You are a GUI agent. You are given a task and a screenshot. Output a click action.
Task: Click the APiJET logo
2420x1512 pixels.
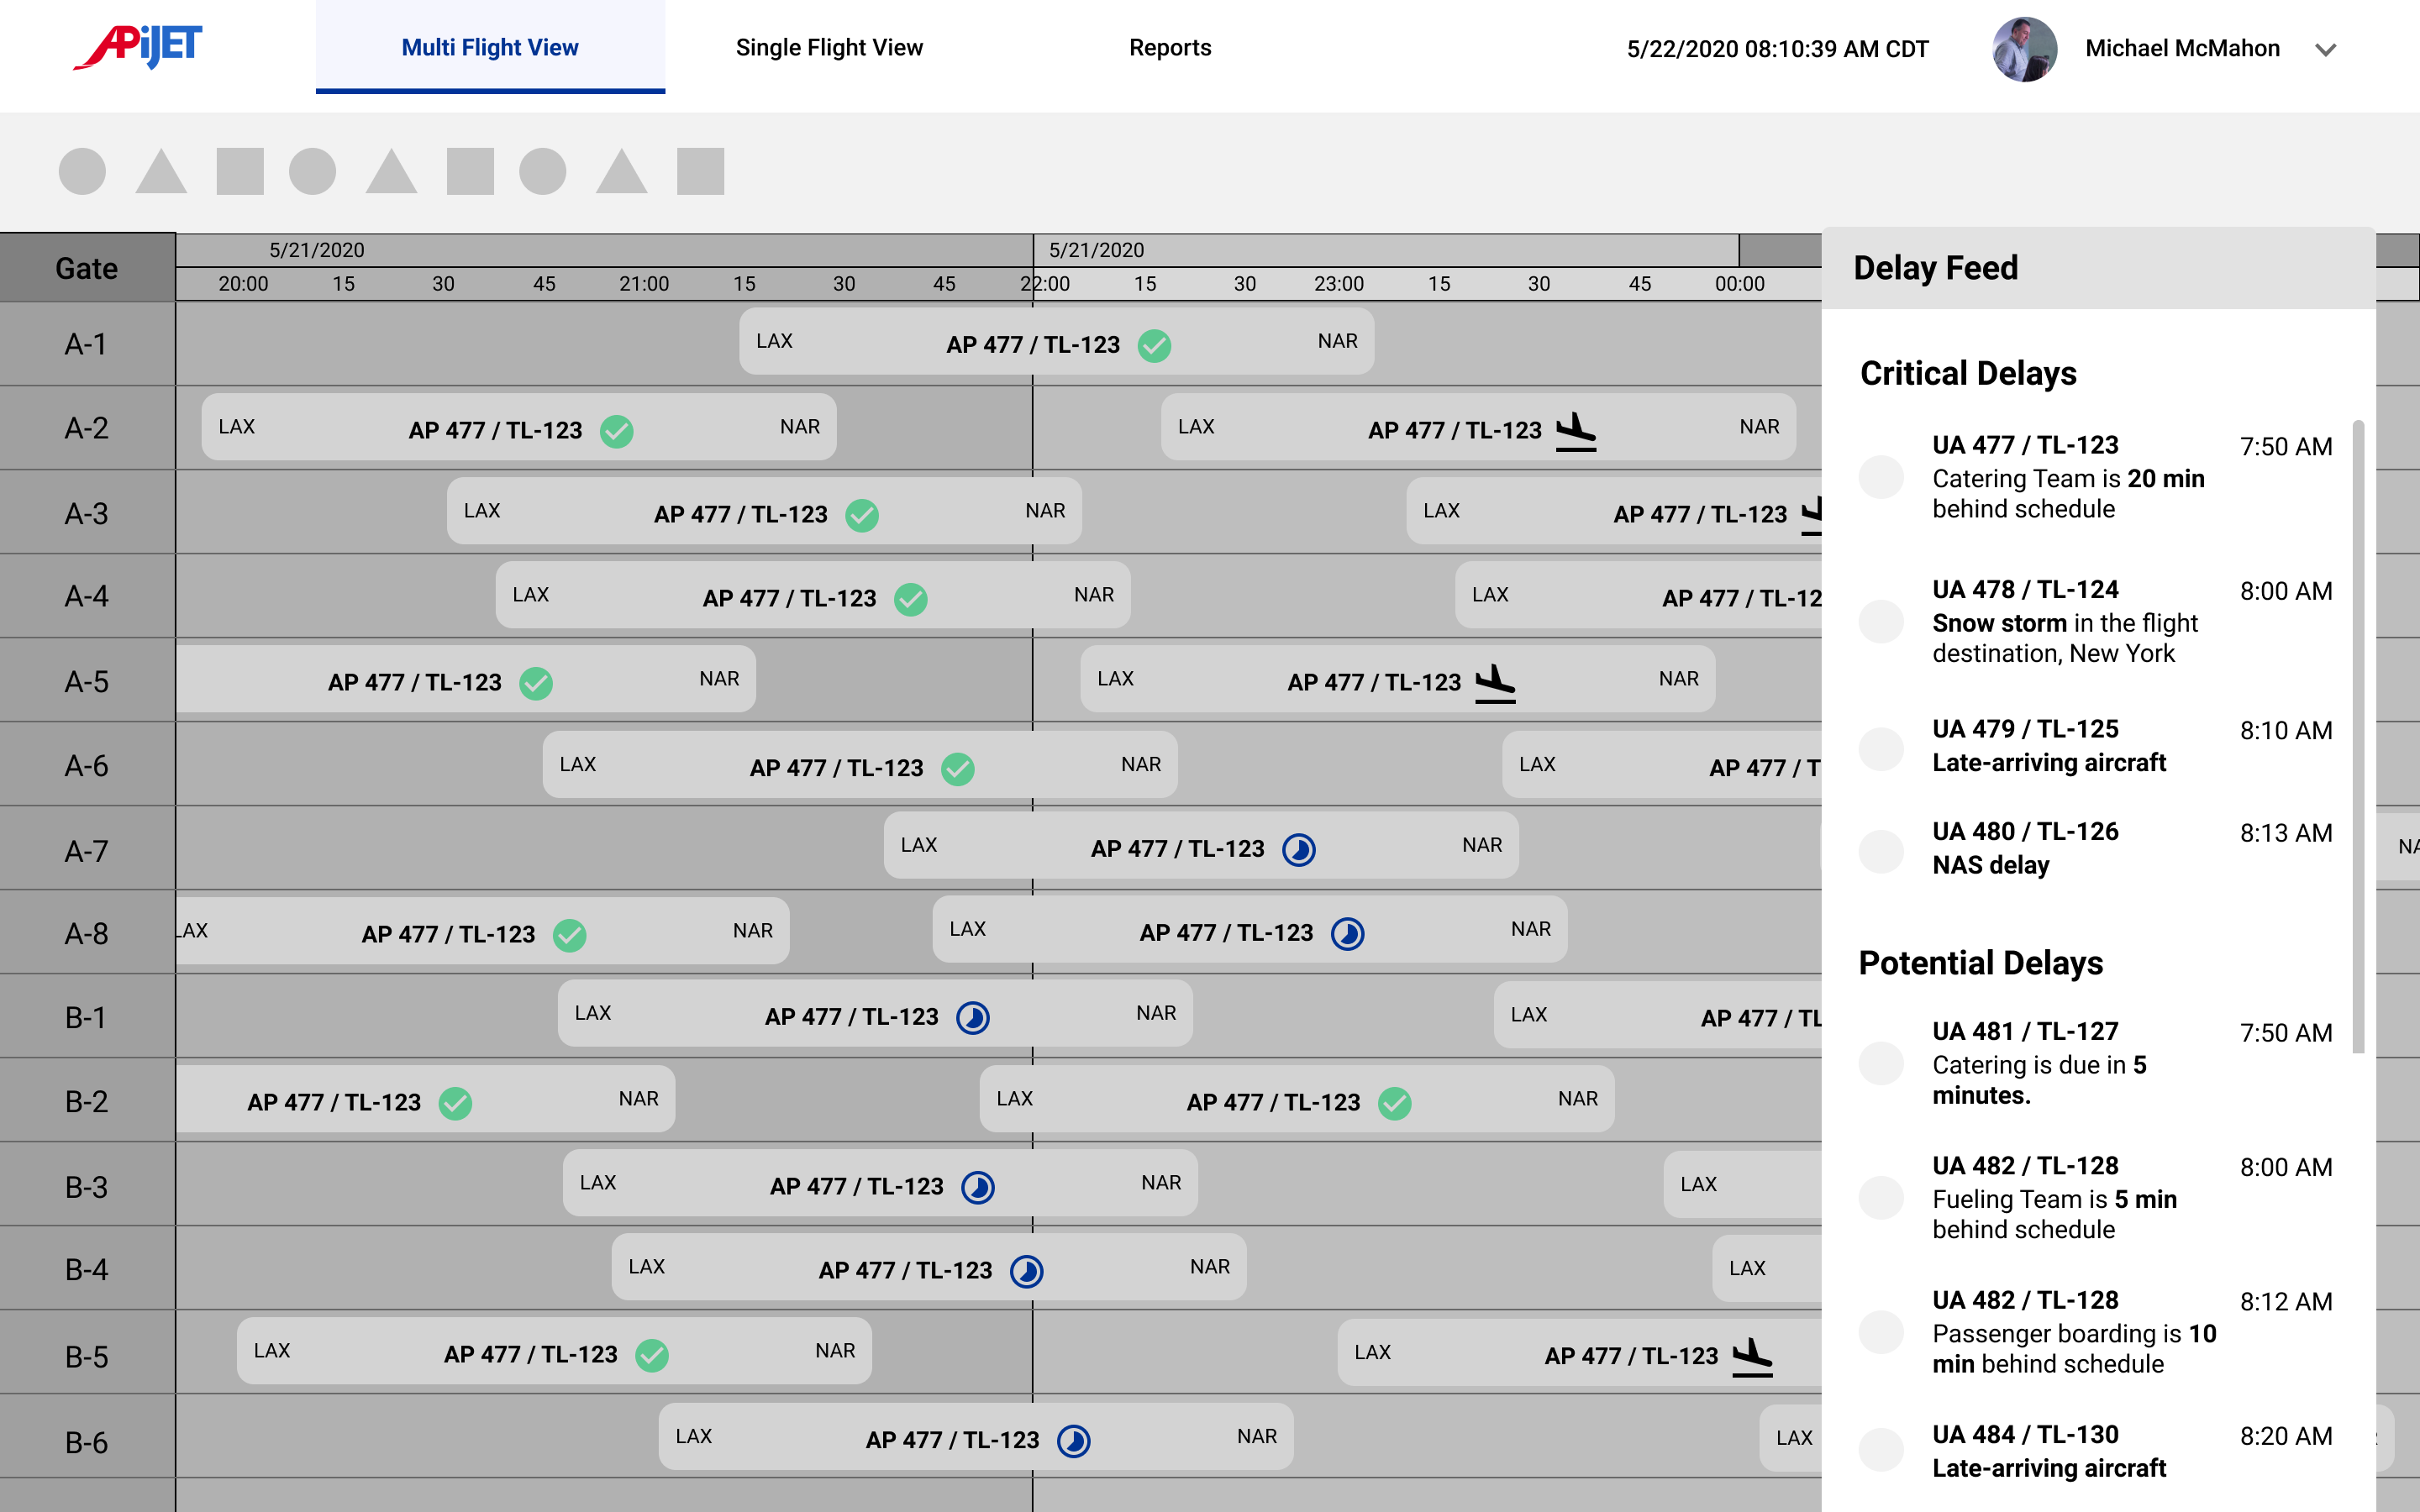[x=138, y=46]
